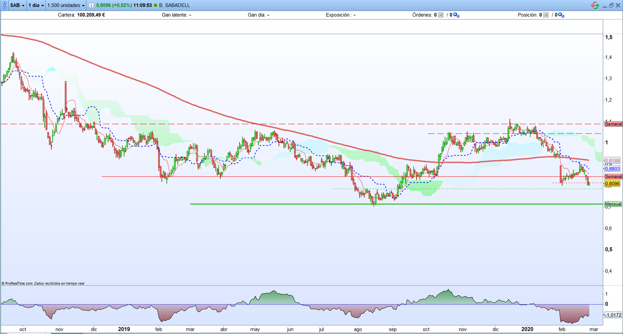Click the 'ago' month label on time axis
This screenshot has width=623, height=334.
tap(358, 329)
